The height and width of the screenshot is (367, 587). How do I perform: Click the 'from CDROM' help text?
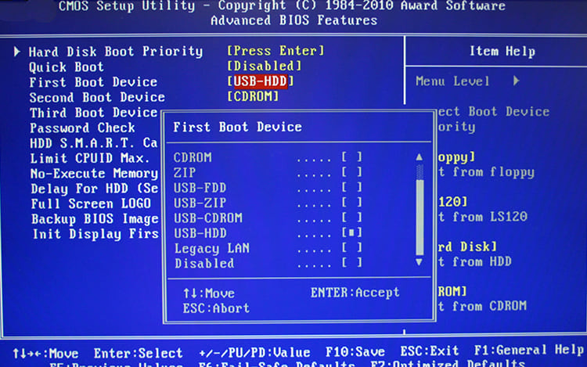pos(489,307)
